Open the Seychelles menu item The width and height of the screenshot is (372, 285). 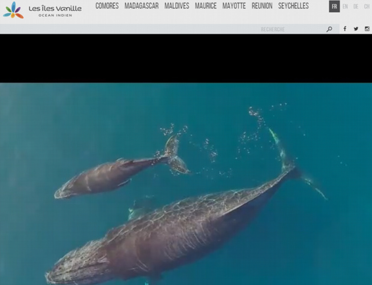[293, 6]
